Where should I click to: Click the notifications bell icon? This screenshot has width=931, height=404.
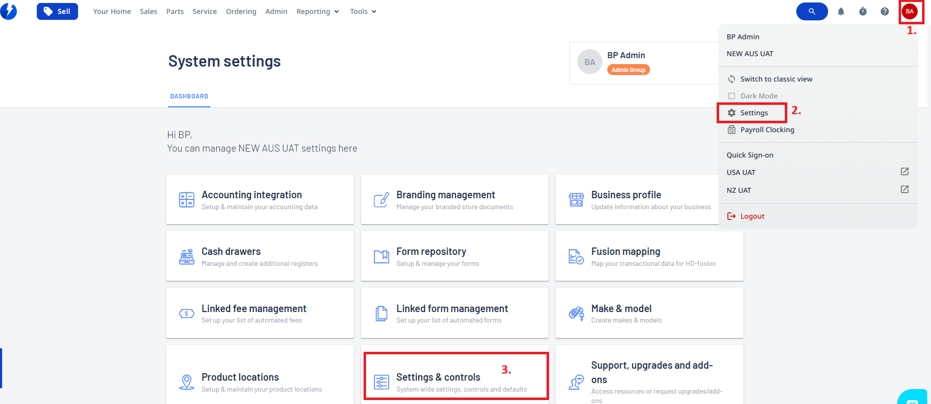click(841, 11)
